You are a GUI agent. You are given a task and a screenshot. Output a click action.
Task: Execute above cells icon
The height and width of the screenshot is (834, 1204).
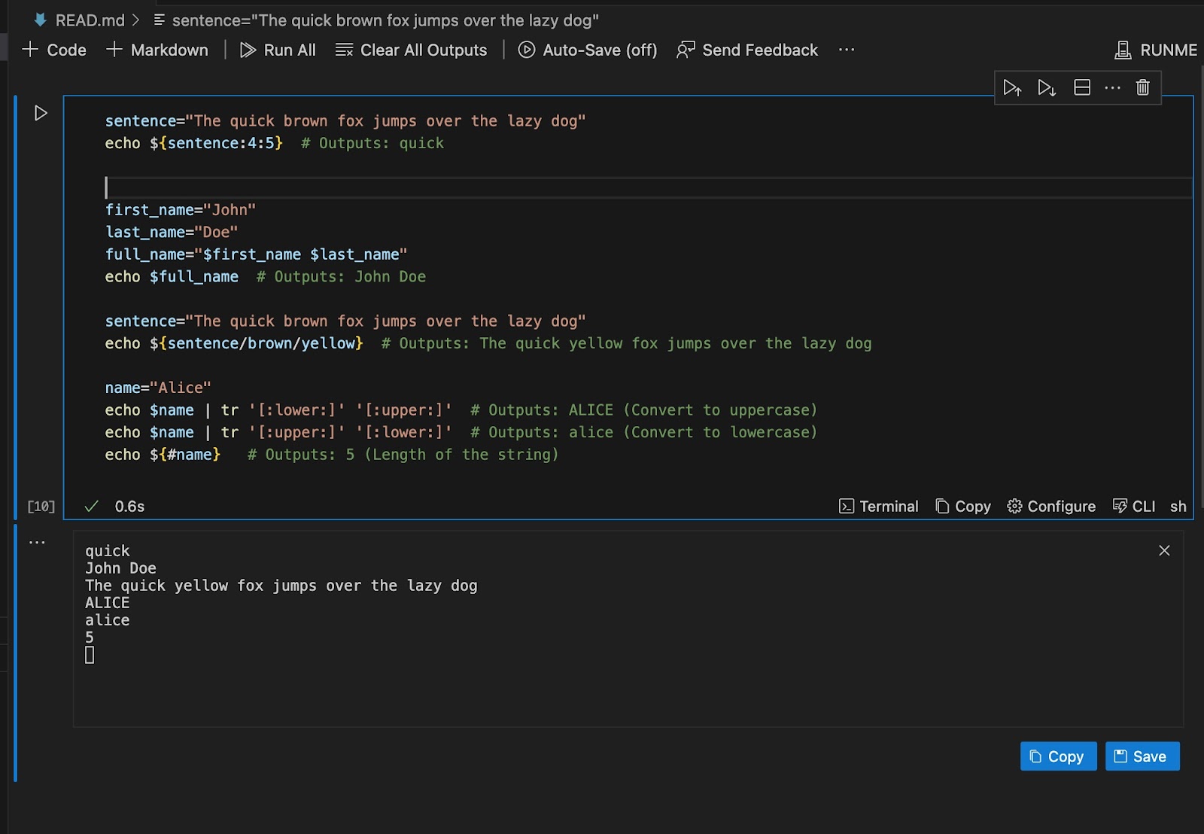pos(1012,88)
